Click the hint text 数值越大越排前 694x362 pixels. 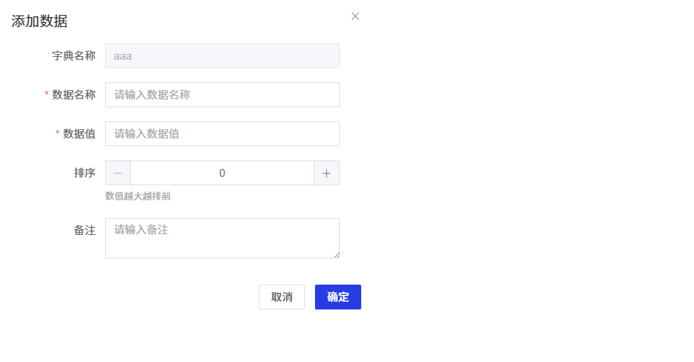[138, 196]
